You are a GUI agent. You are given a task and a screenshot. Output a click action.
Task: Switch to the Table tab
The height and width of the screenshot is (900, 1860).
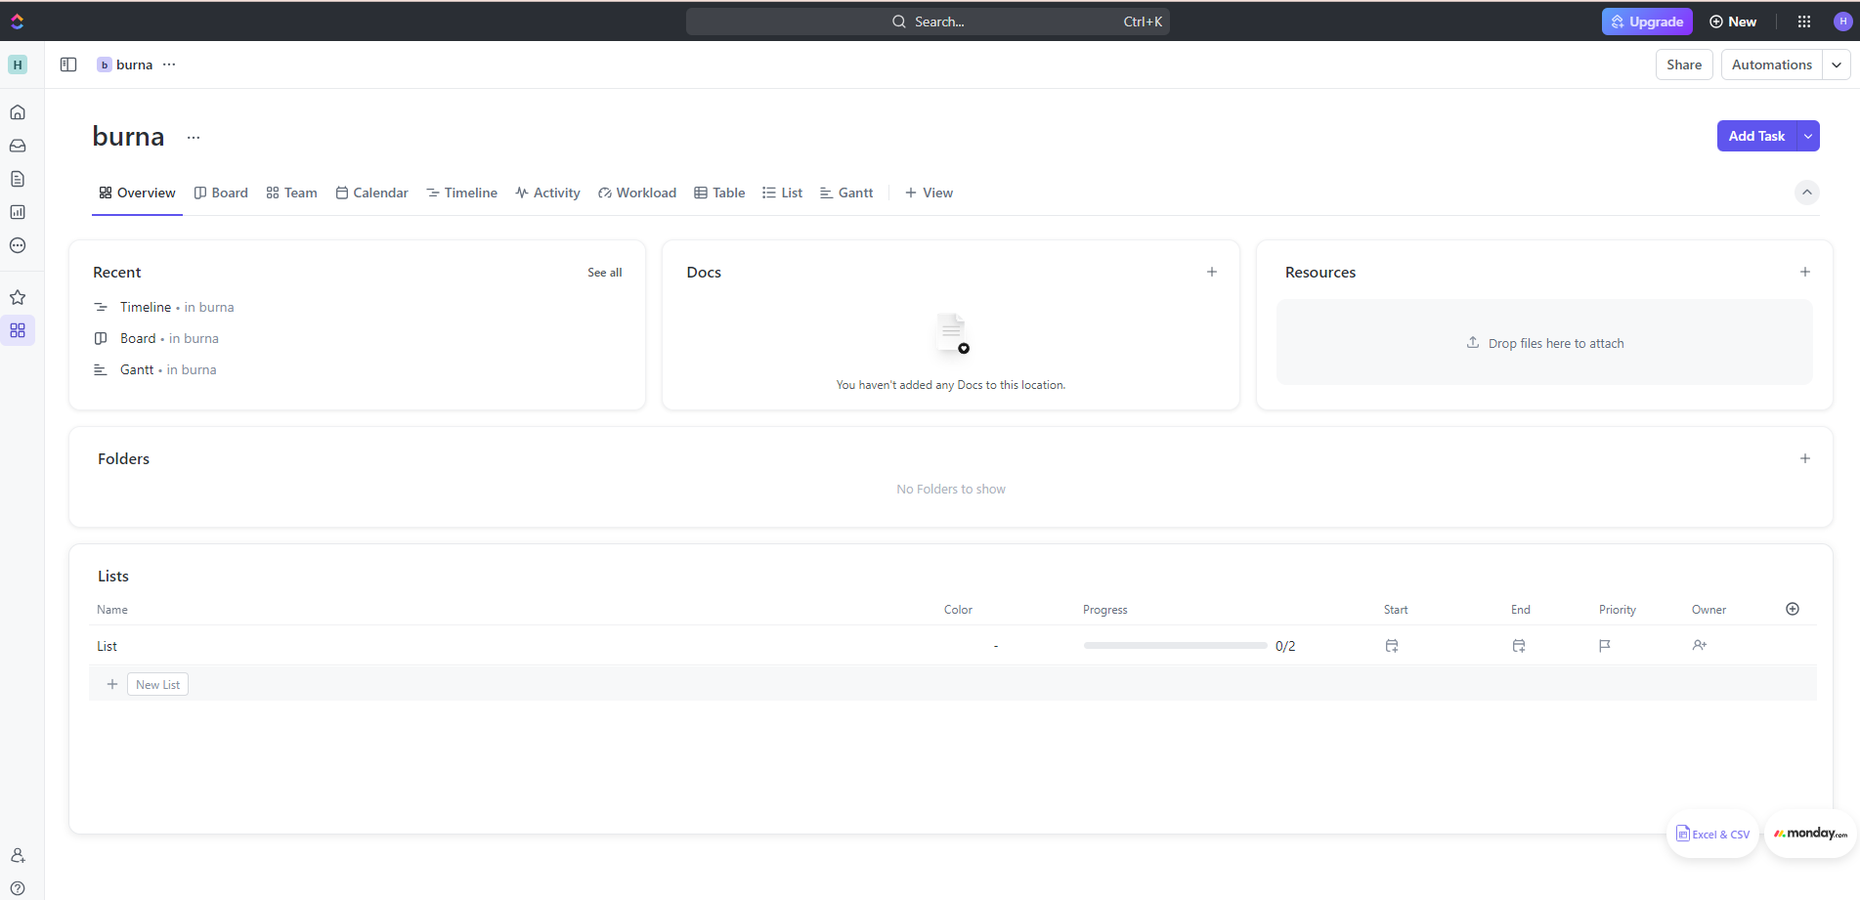click(x=719, y=193)
